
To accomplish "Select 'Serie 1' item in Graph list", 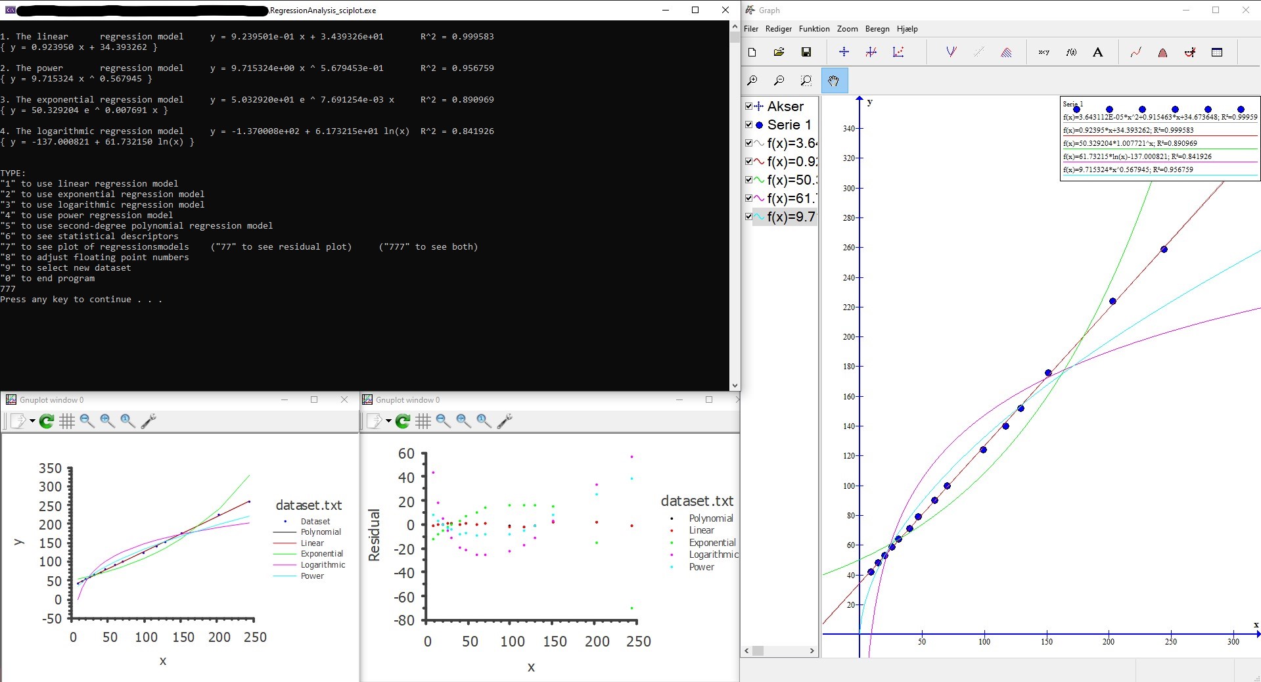I will click(x=789, y=124).
